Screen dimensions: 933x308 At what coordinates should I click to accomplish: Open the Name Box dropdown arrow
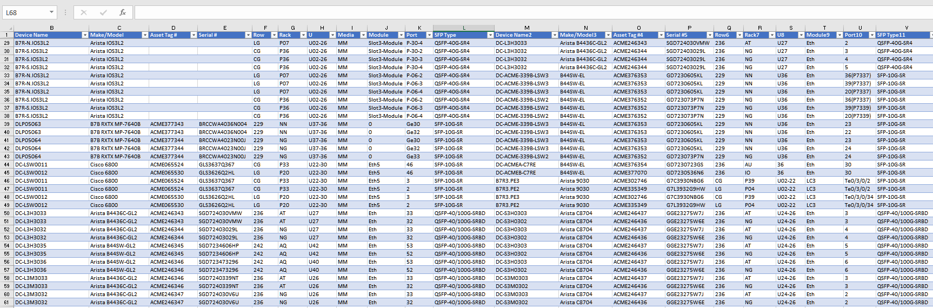click(51, 12)
